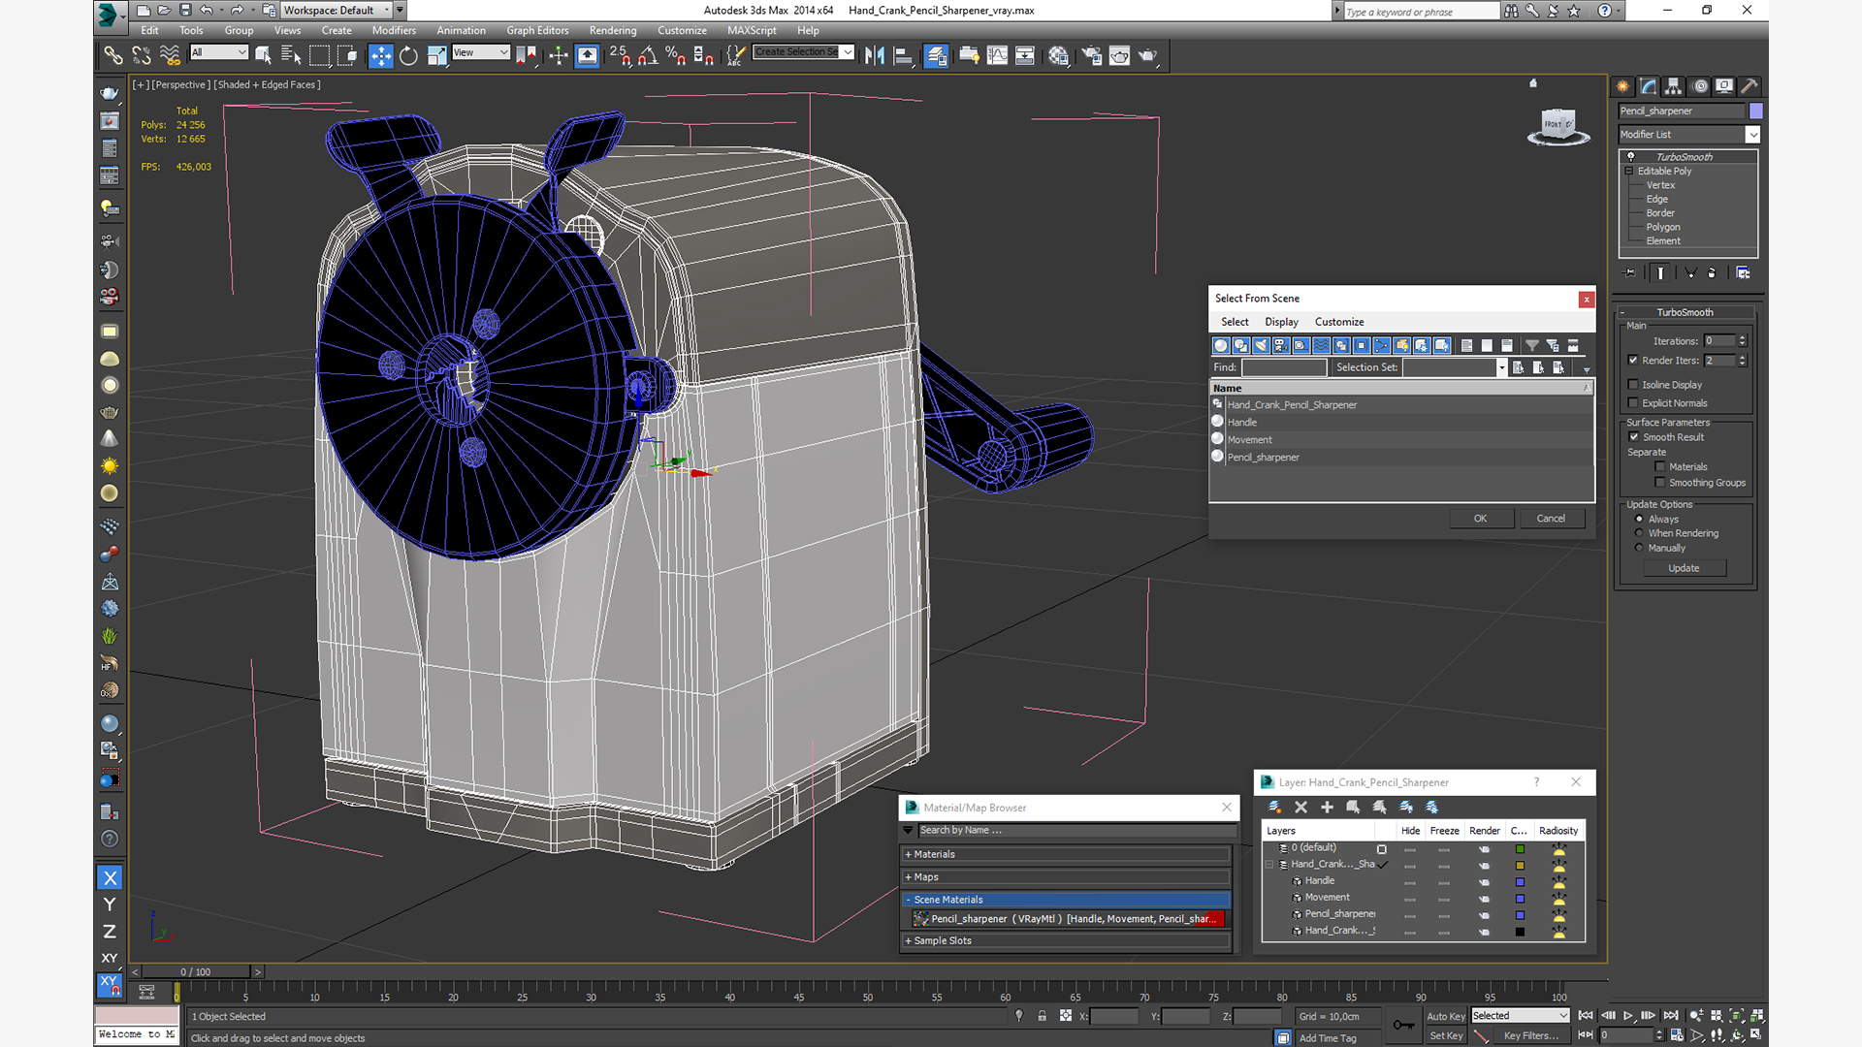This screenshot has height=1047, width=1862.
Task: Click Create New Layer icon in Layer dialog
Action: pos(1275,807)
